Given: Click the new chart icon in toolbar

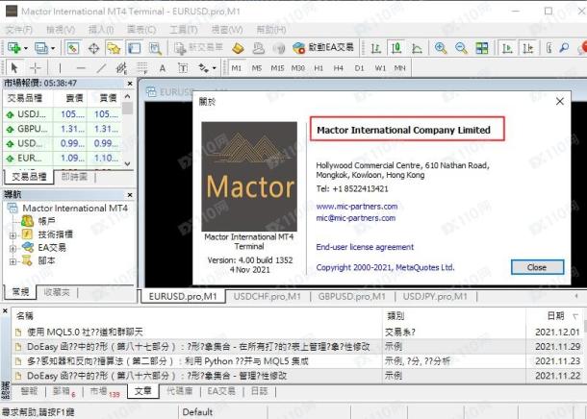Looking at the screenshot, I should tap(13, 48).
